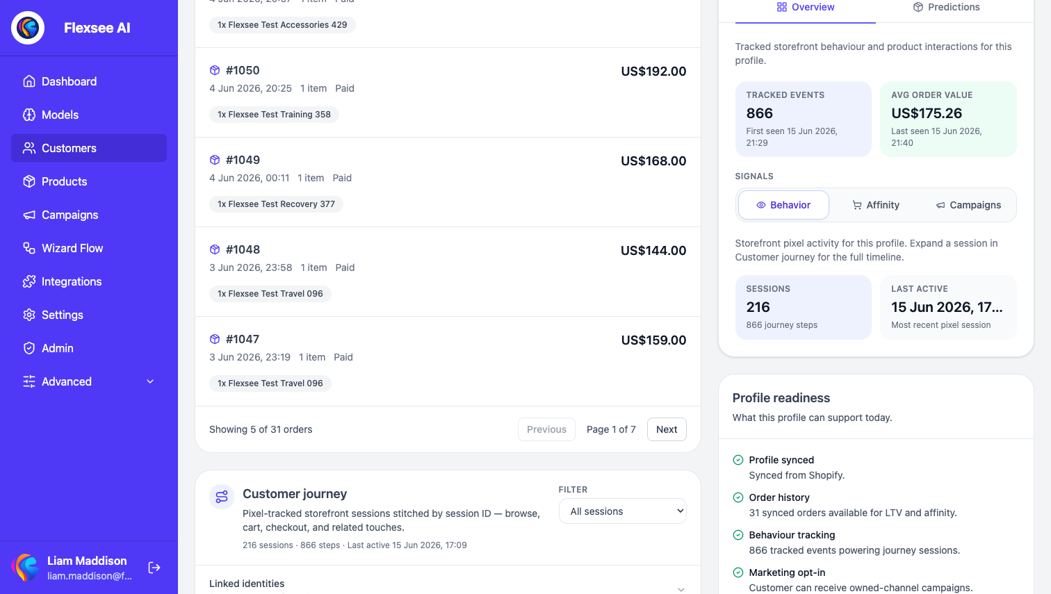
Task: Click the Marketing opt-in check icon
Action: [738, 572]
